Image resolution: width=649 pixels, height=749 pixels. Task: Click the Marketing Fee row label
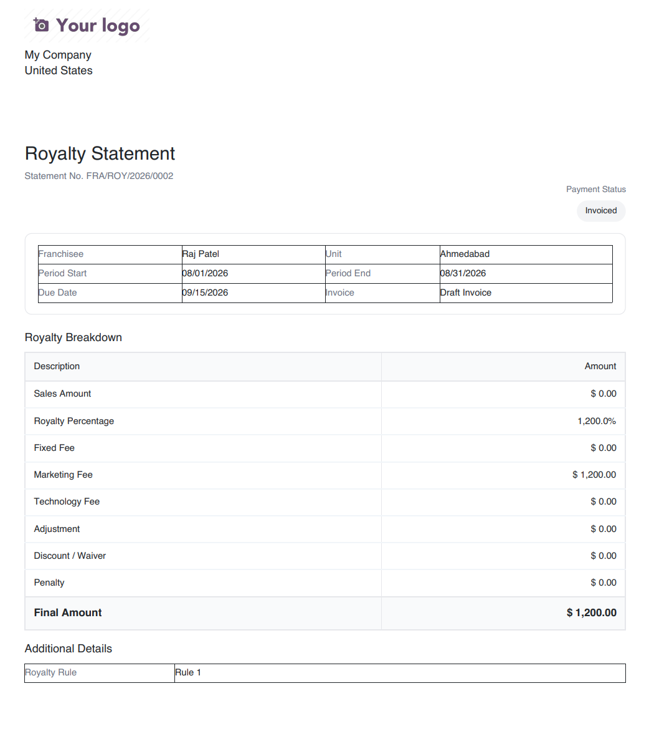pyautogui.click(x=63, y=475)
